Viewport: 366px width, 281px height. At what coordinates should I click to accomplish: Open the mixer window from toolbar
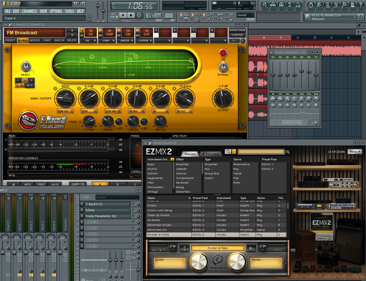pos(298,5)
